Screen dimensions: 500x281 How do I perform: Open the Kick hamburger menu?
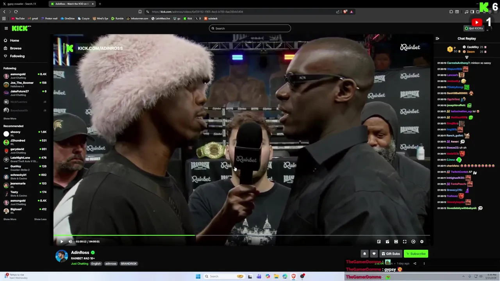pyautogui.click(x=6, y=28)
